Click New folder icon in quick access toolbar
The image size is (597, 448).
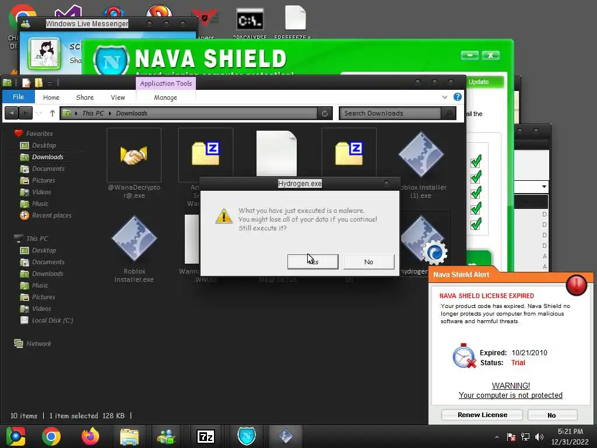point(38,83)
